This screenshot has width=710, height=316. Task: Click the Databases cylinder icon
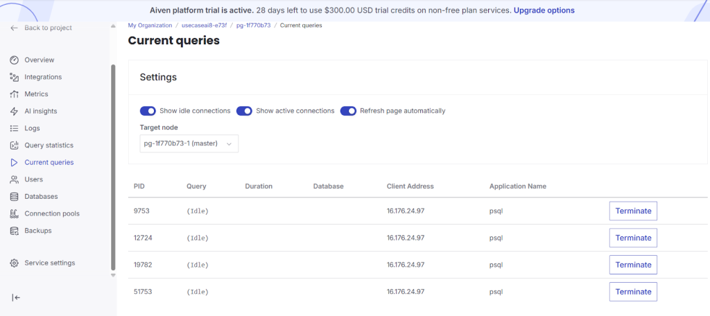[14, 197]
